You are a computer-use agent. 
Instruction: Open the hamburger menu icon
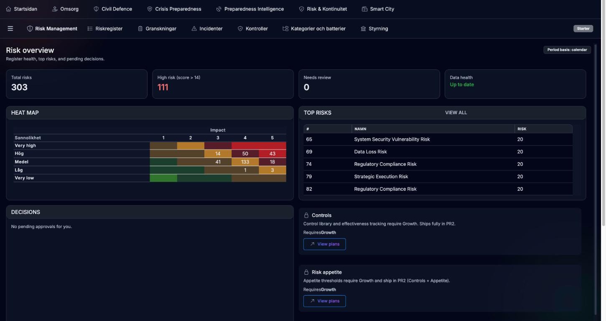click(10, 29)
